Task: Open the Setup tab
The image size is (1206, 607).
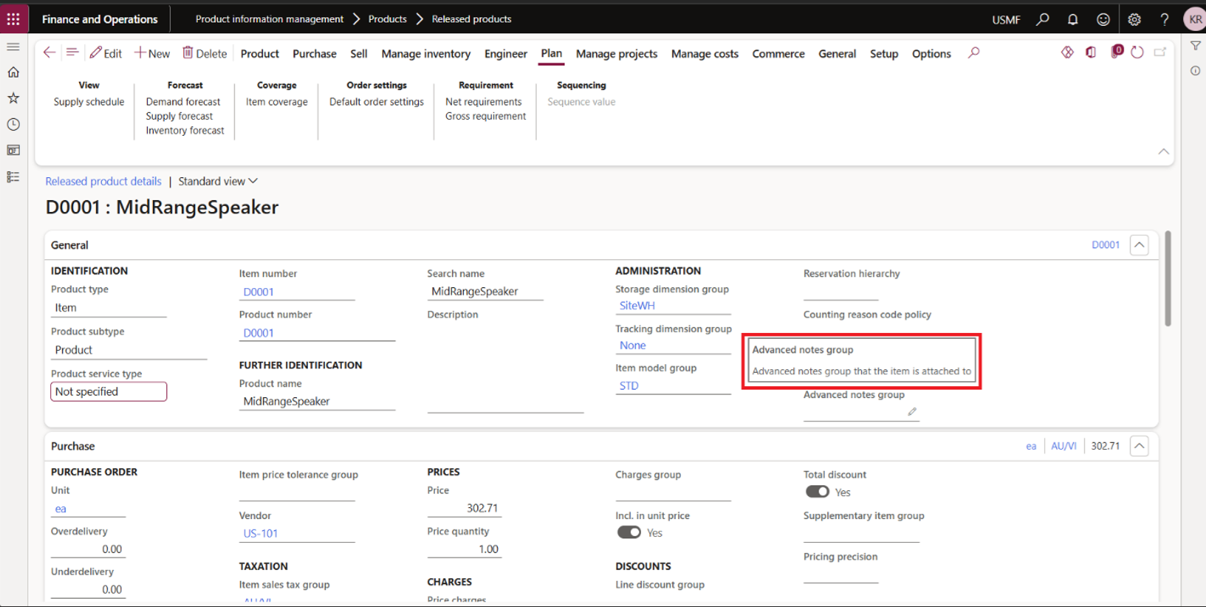Action: (884, 54)
